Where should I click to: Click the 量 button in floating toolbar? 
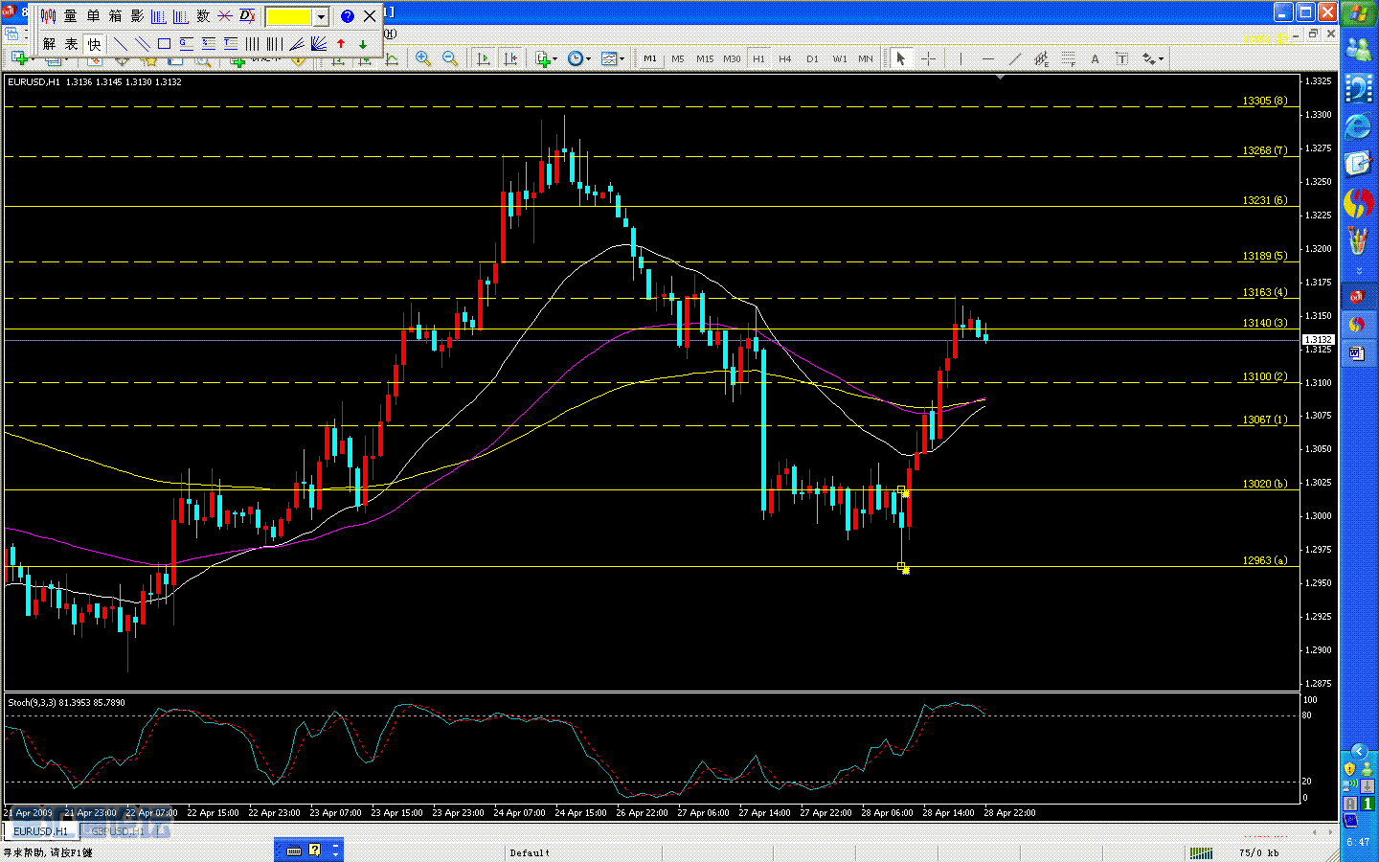coord(71,16)
